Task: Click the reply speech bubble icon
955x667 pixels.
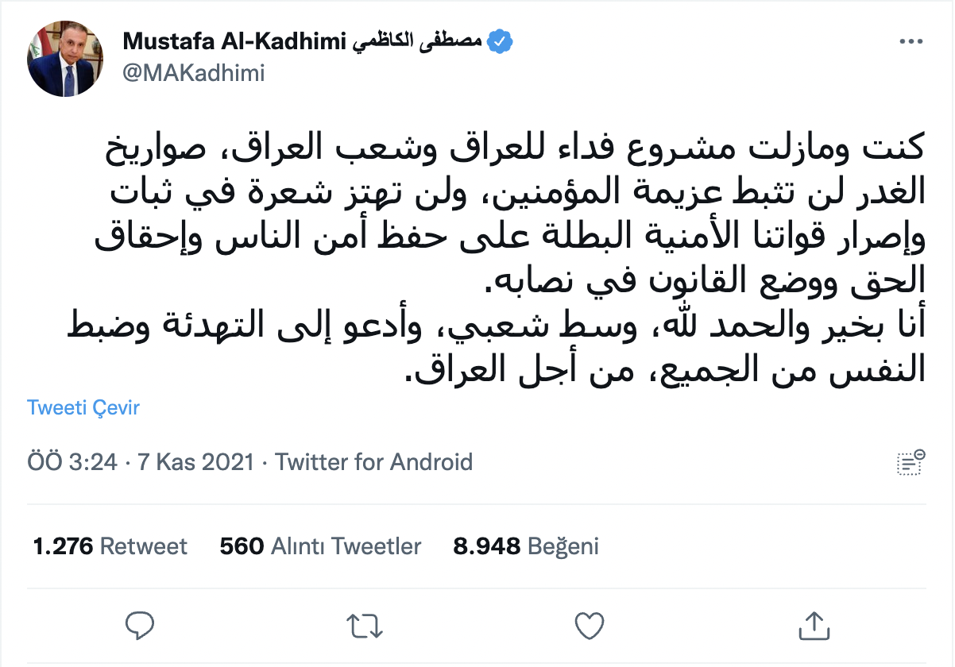Action: click(140, 625)
